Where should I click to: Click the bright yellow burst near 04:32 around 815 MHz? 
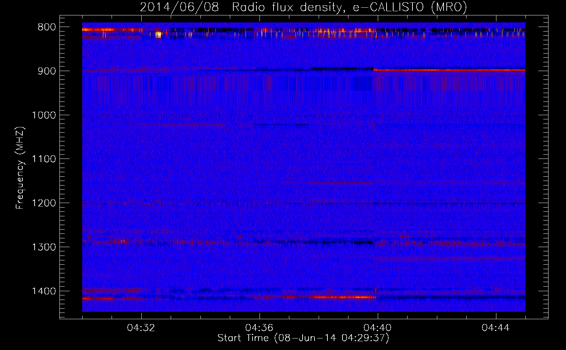pyautogui.click(x=158, y=35)
